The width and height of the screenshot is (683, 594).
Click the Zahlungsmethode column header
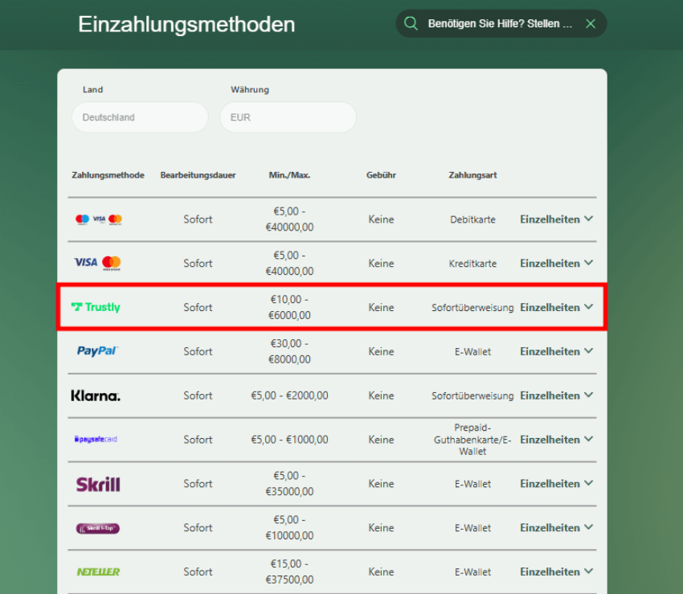tap(108, 174)
